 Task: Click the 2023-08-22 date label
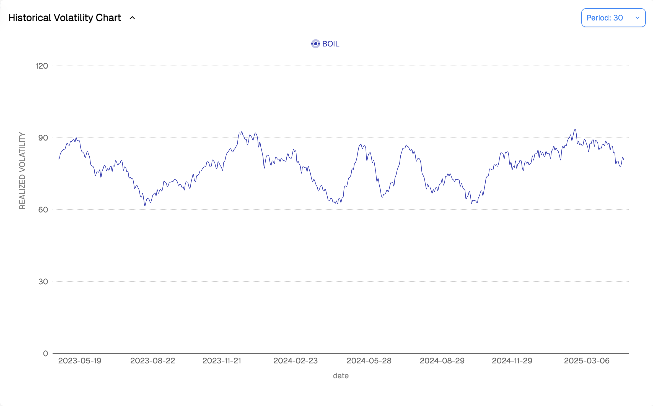click(x=153, y=361)
